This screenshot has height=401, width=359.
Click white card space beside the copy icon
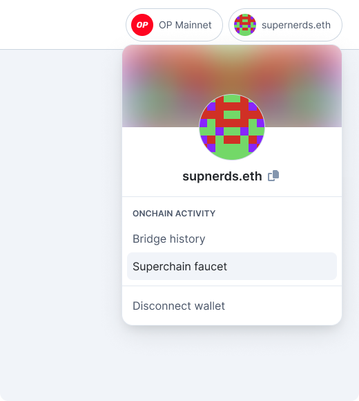[309, 176]
